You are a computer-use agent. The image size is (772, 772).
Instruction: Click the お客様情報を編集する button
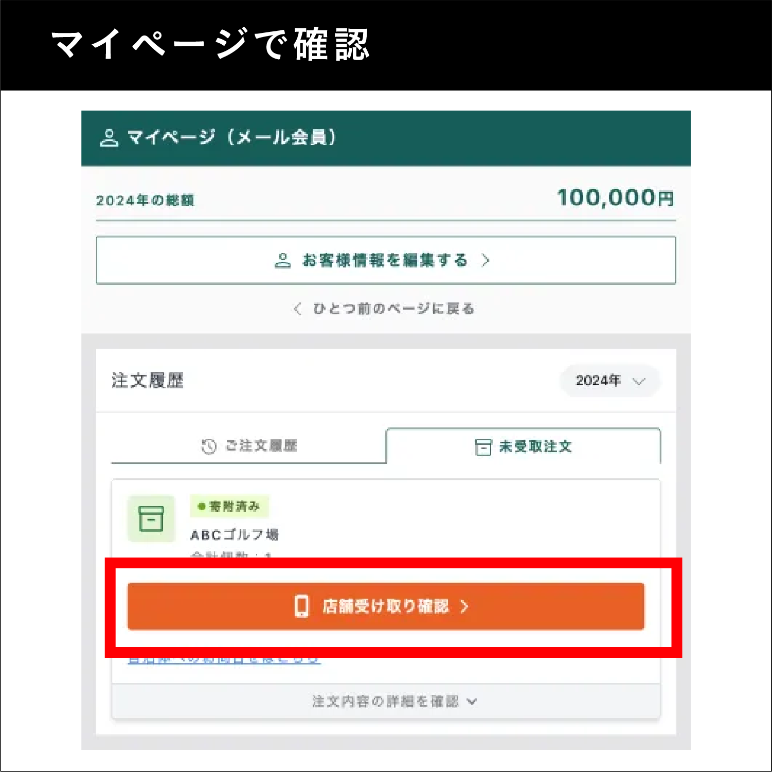(x=386, y=260)
